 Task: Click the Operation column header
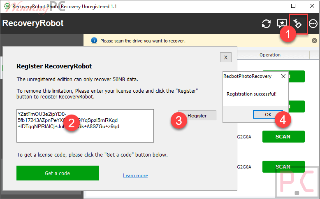(x=270, y=55)
